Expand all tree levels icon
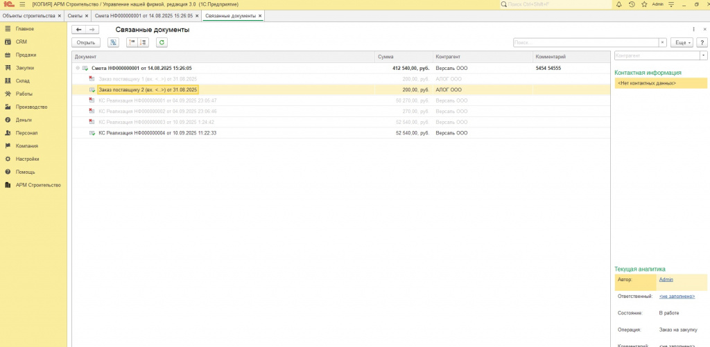Viewport: 710px width, 347px height. click(x=143, y=42)
